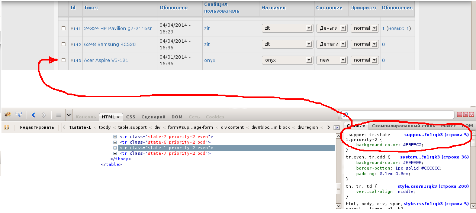Sort the table by Состояние column
Screen dimensions: 476x213
(329, 7)
